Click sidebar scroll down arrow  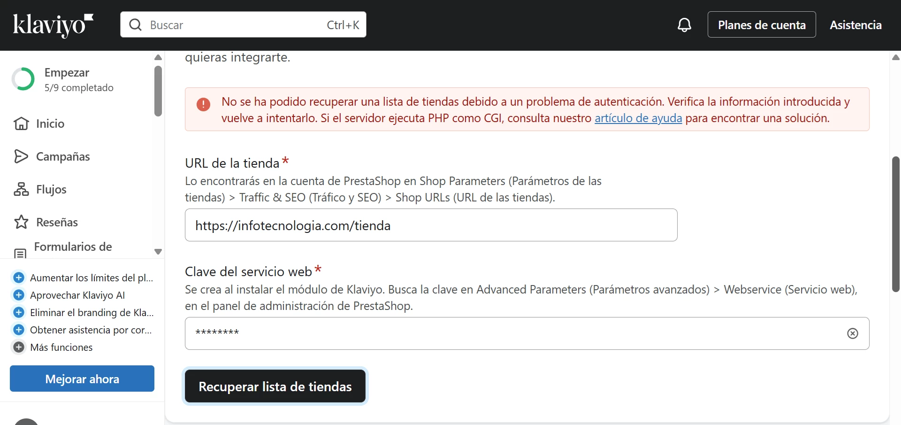point(158,252)
